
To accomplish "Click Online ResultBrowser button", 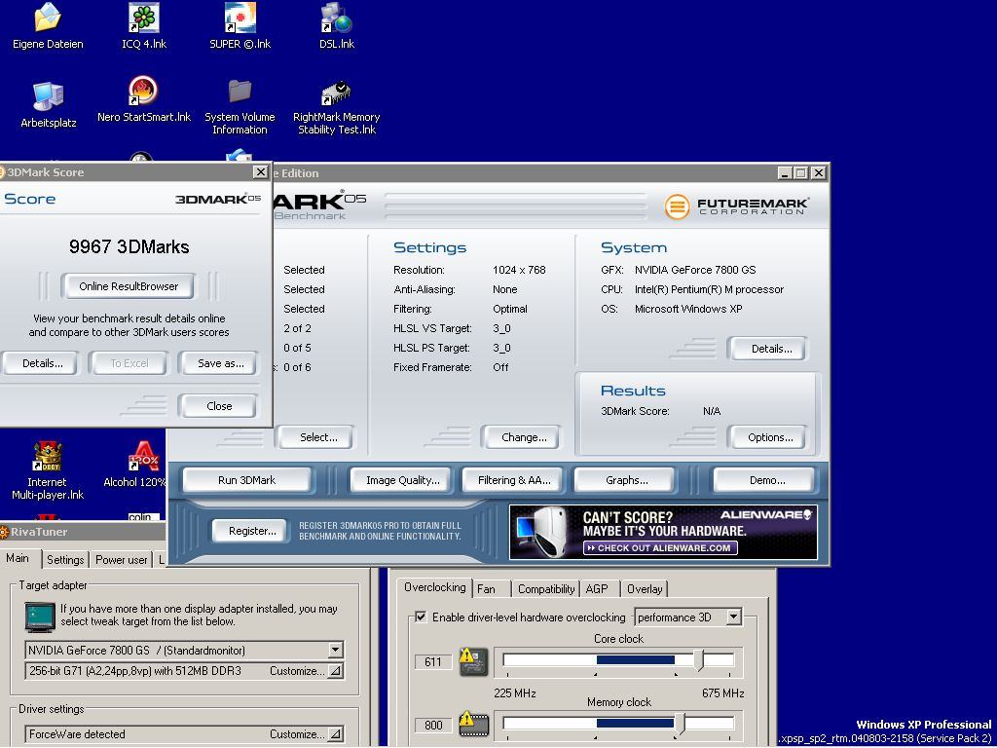I will coord(129,286).
